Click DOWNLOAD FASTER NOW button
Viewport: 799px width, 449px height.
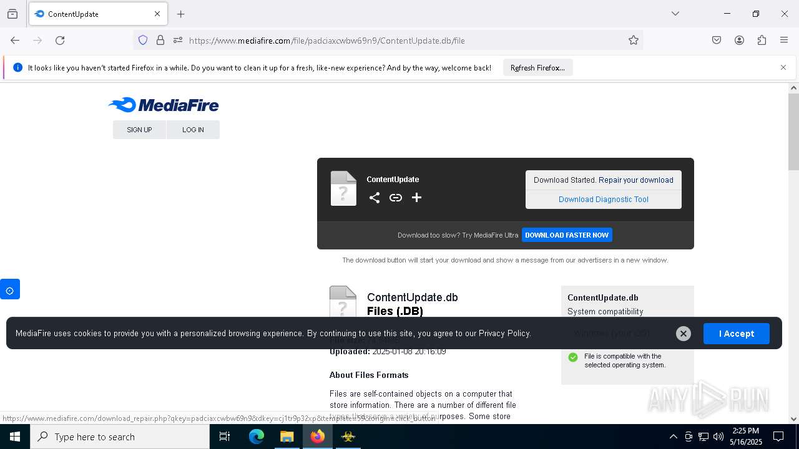tap(567, 235)
